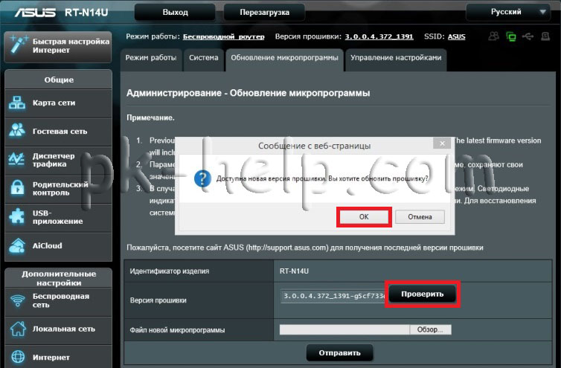Click the Выход logout button
The width and height of the screenshot is (561, 368).
pyautogui.click(x=175, y=13)
